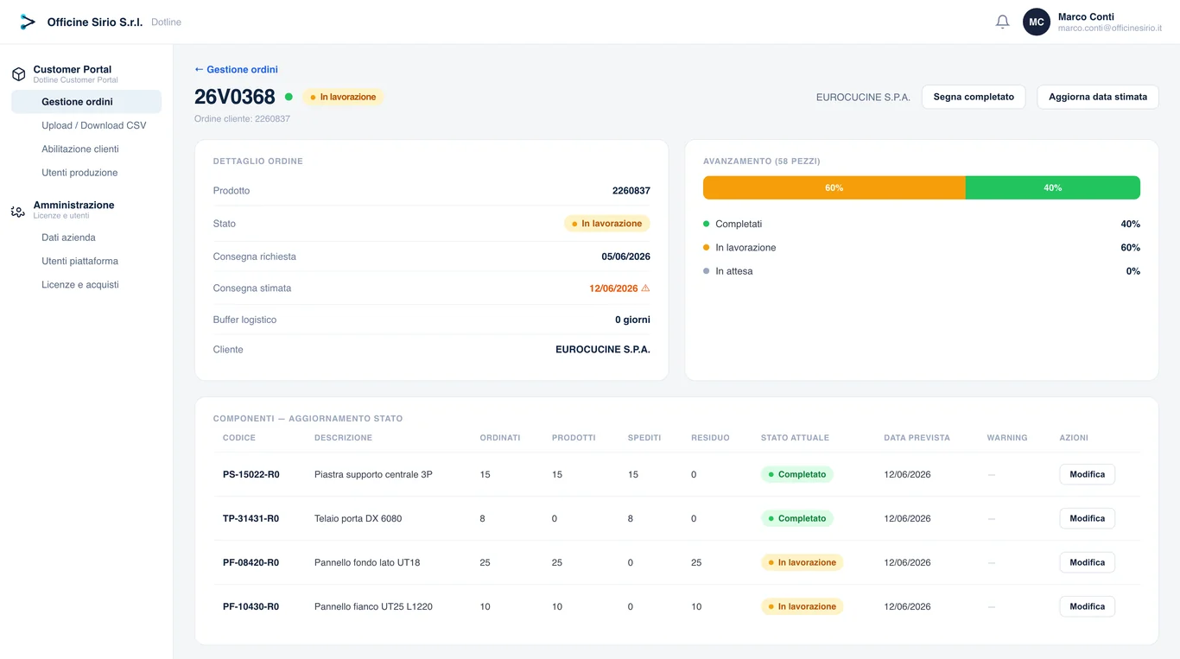This screenshot has height=659, width=1180.
Task: Open Utenti piattaforma page
Action: [79, 261]
